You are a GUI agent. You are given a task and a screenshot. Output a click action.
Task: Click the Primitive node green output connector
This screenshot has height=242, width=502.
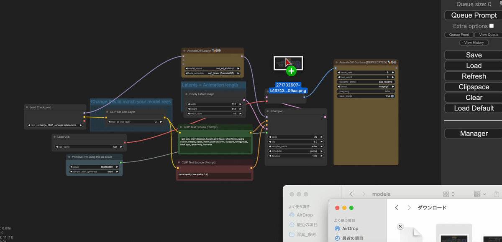point(120,162)
